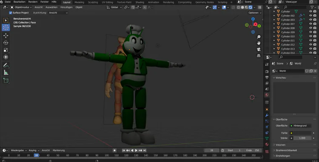
Task: Switch to the Shading workspace tab
Action: (x=140, y=2)
